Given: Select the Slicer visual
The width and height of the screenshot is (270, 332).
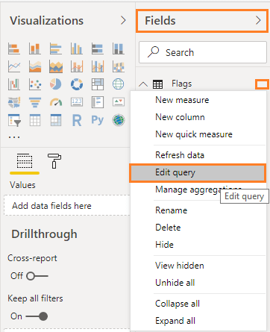Looking at the screenshot, I should coord(14,120).
